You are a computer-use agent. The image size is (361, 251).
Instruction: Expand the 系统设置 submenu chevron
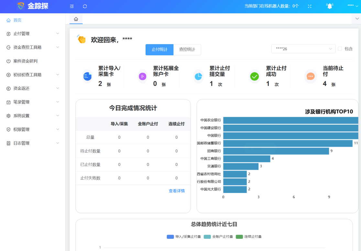[58, 115]
